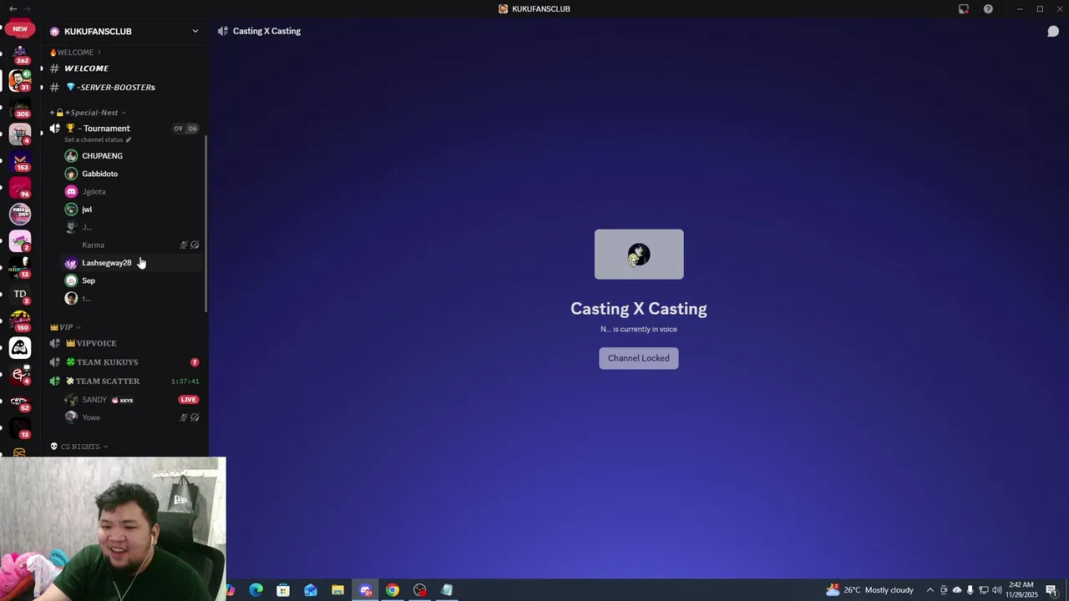
Task: Select the currently active server with the 31 badge
Action: pyautogui.click(x=20, y=81)
